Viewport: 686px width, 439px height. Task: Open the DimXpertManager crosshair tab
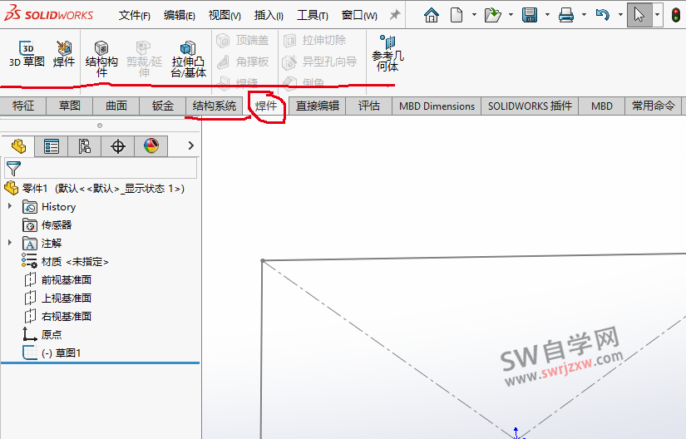click(118, 146)
